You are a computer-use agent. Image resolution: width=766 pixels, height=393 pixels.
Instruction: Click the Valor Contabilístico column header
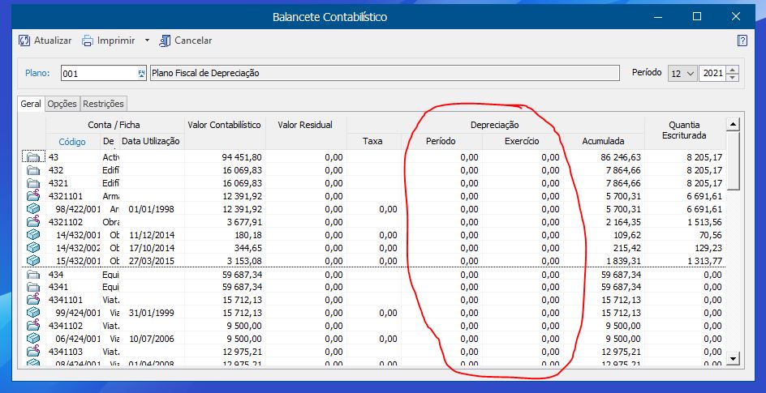tap(224, 125)
